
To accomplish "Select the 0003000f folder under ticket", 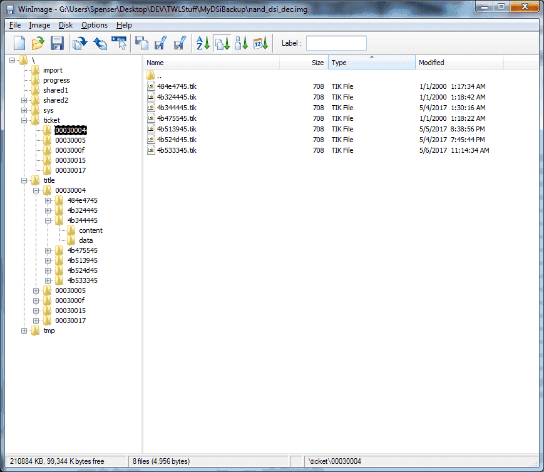I will coord(69,150).
